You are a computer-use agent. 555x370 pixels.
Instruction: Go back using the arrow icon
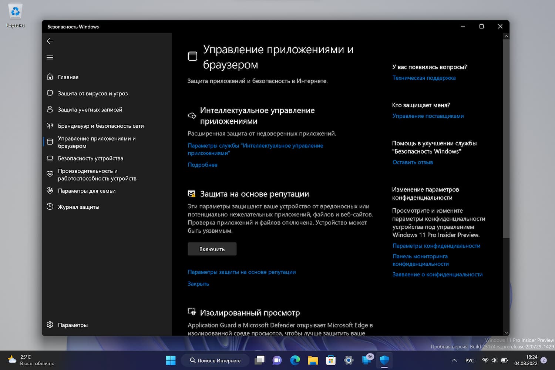point(50,41)
